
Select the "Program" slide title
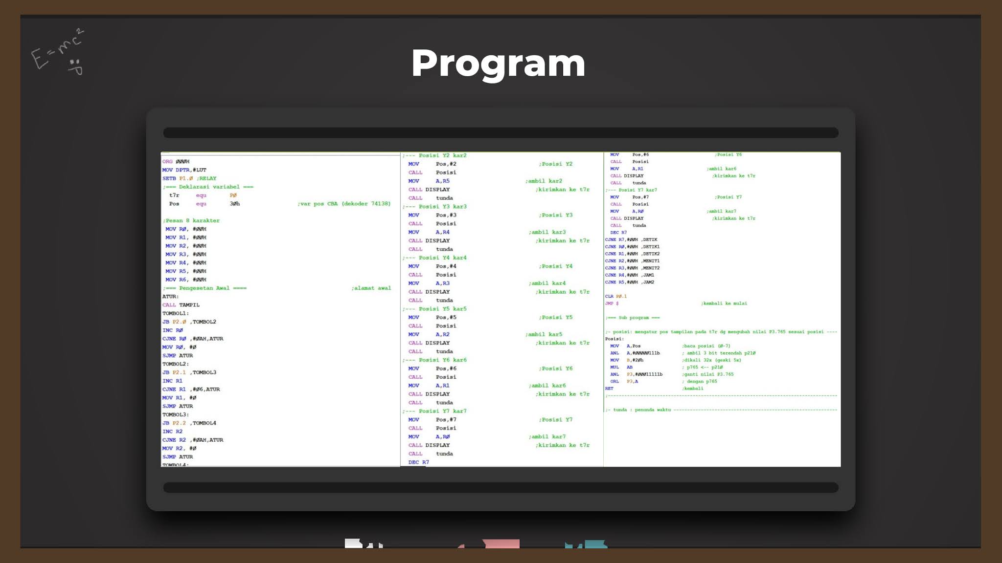pos(498,63)
